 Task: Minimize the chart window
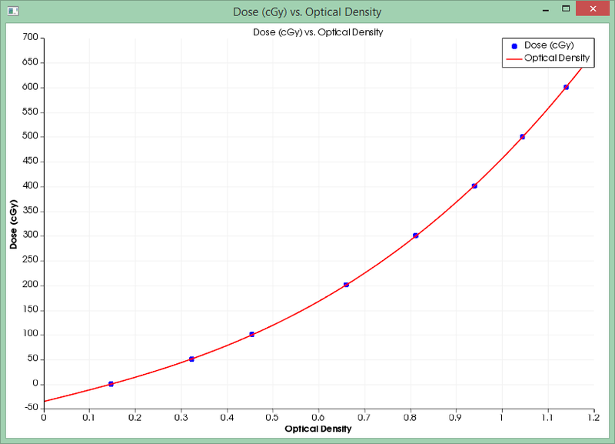(544, 10)
